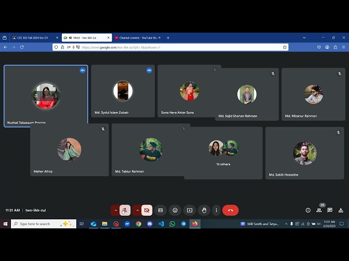Click the shield tracking protection icon
This screenshot has width=349, height=261.
[56, 47]
